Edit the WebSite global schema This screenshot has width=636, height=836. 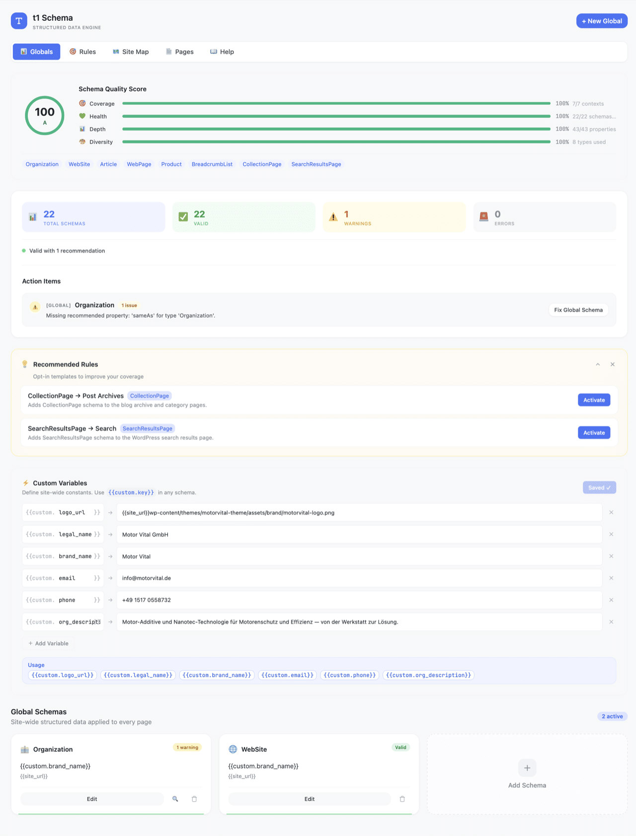click(x=310, y=799)
